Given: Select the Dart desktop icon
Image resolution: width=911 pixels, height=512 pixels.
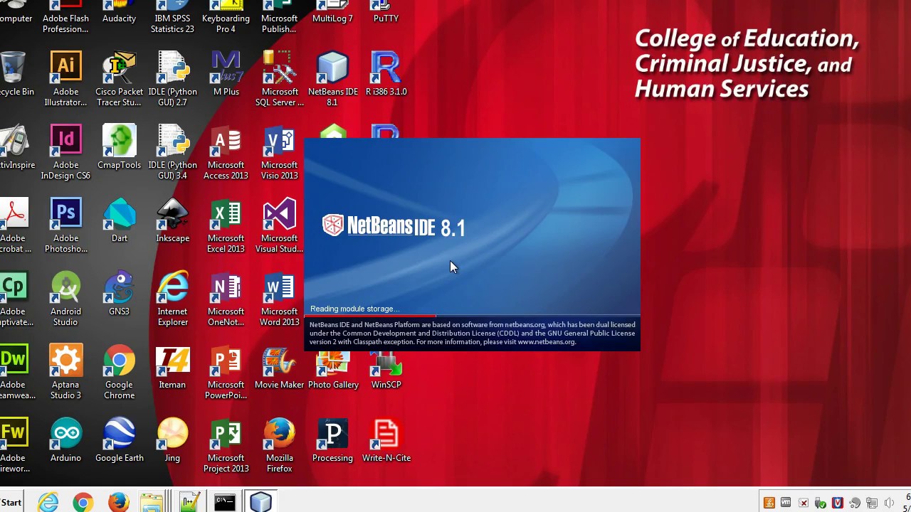Looking at the screenshot, I should 119,221.
